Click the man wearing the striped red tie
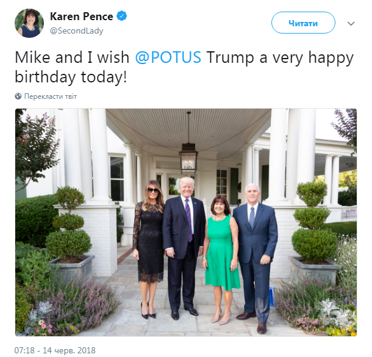The width and height of the screenshot is (372, 357). point(184,244)
